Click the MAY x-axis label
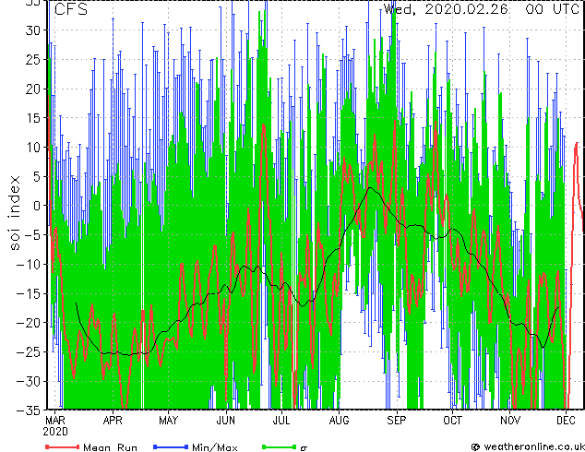Screen dimensions: 585x452 (168, 421)
